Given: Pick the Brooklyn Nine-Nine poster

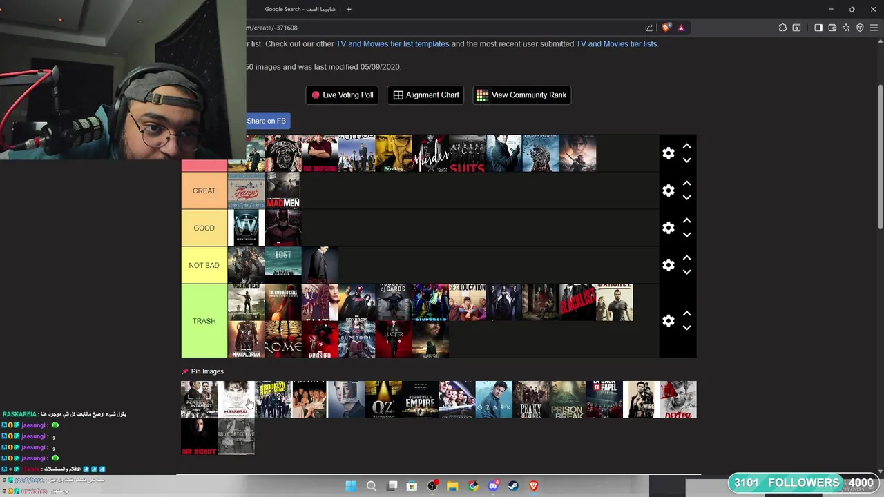Looking at the screenshot, I should (x=273, y=399).
